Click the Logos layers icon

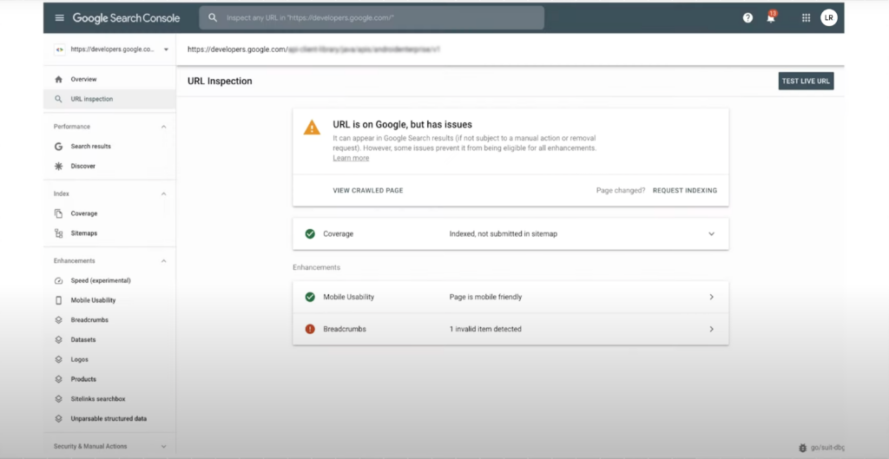point(58,360)
